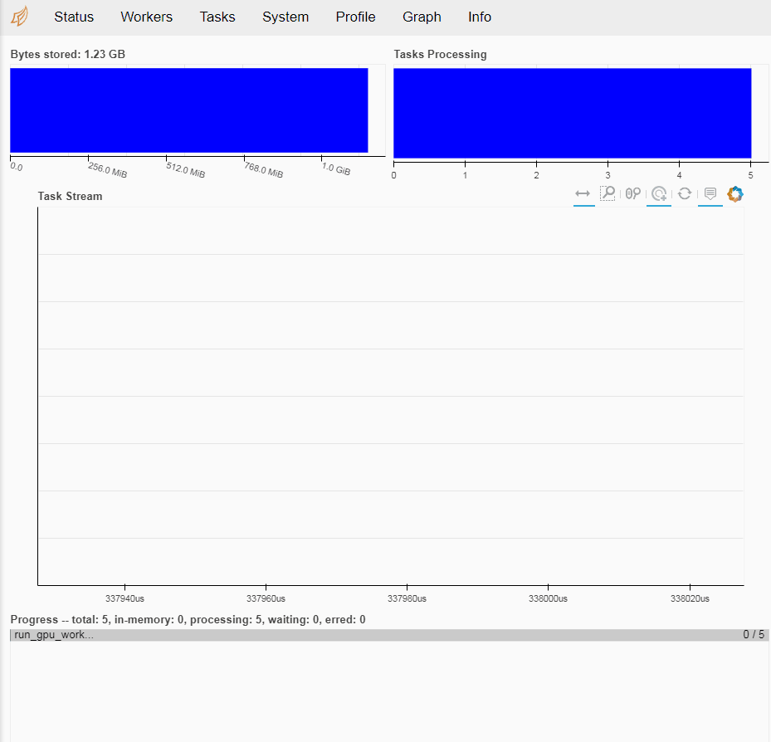Click the 256.0 MiB axis label
The width and height of the screenshot is (771, 742).
[108, 170]
